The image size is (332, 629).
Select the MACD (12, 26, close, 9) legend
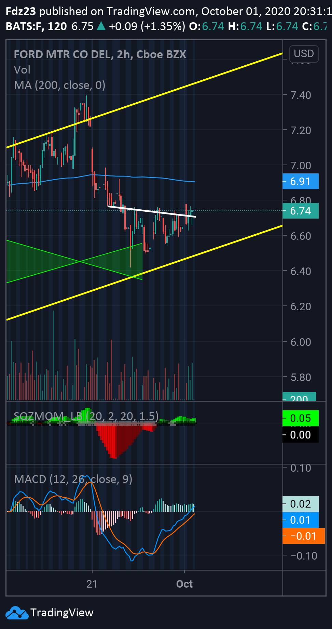(x=73, y=479)
